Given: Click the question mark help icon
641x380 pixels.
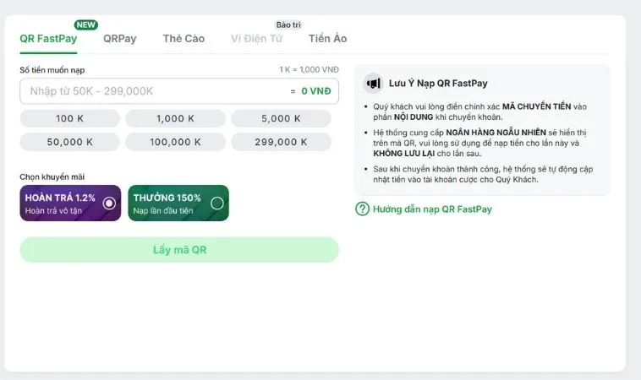Looking at the screenshot, I should click(x=363, y=209).
